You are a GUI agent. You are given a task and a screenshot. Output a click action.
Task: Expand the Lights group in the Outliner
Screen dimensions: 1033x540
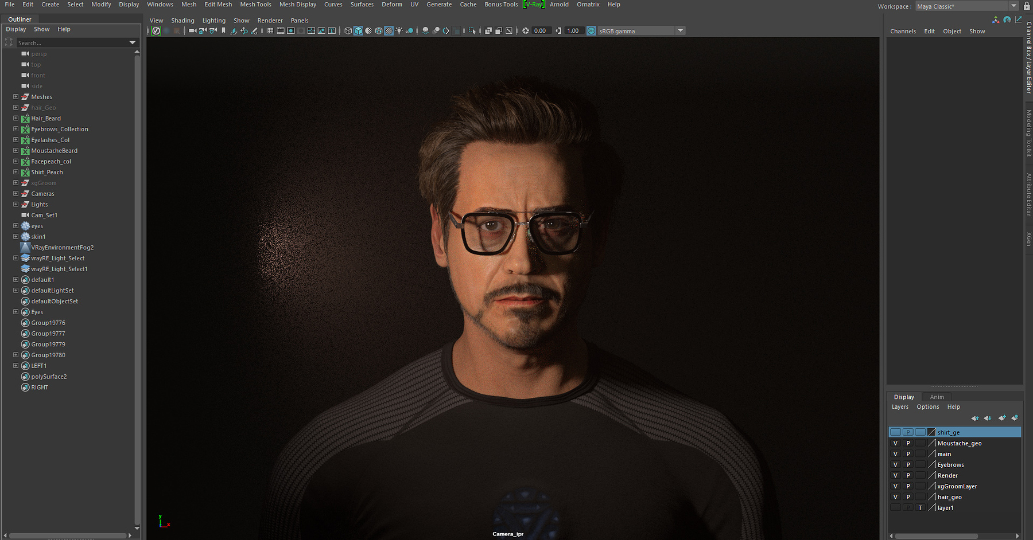(x=15, y=204)
